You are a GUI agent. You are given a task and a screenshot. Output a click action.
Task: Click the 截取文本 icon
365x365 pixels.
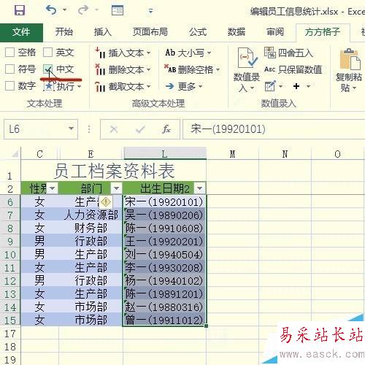tap(100, 87)
